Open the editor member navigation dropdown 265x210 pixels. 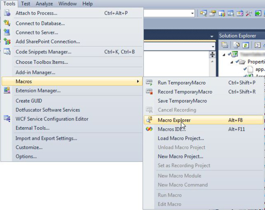coord(213,47)
